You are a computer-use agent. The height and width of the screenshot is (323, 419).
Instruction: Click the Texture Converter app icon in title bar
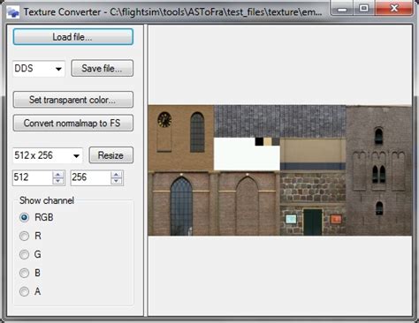tap(13, 12)
